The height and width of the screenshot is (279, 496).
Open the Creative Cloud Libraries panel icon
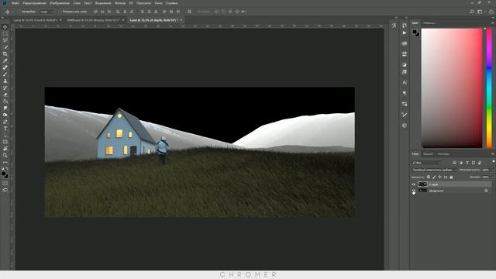point(405,43)
